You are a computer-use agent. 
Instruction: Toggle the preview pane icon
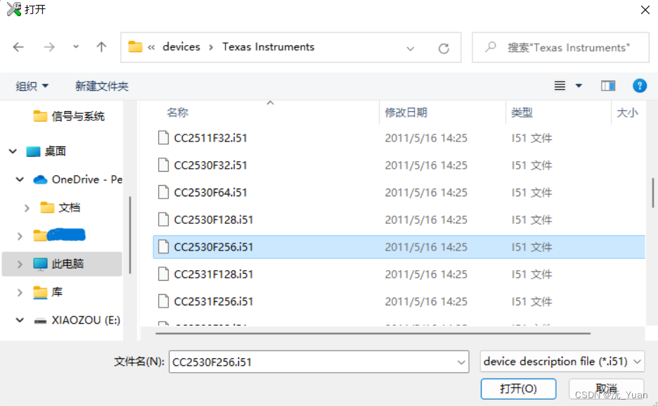[x=607, y=85]
